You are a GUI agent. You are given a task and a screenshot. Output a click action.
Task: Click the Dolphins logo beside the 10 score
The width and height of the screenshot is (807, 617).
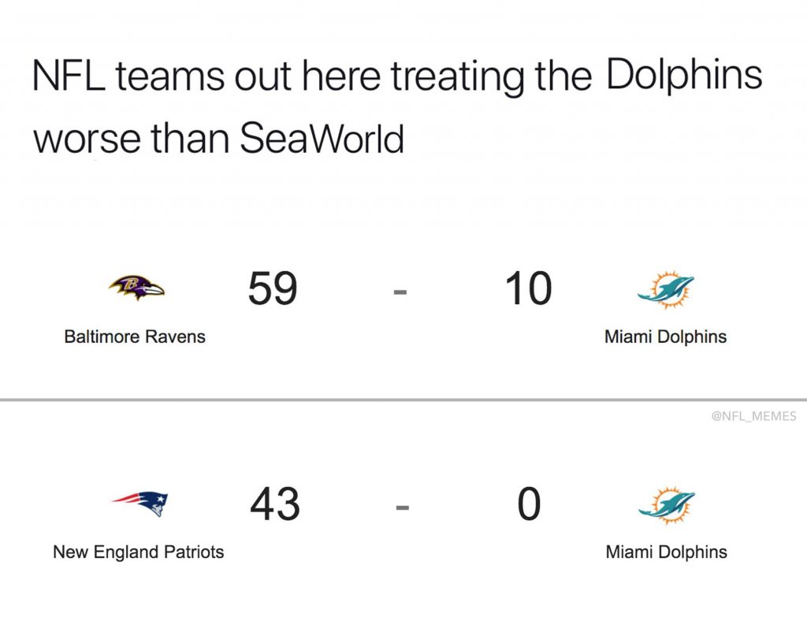click(x=666, y=290)
